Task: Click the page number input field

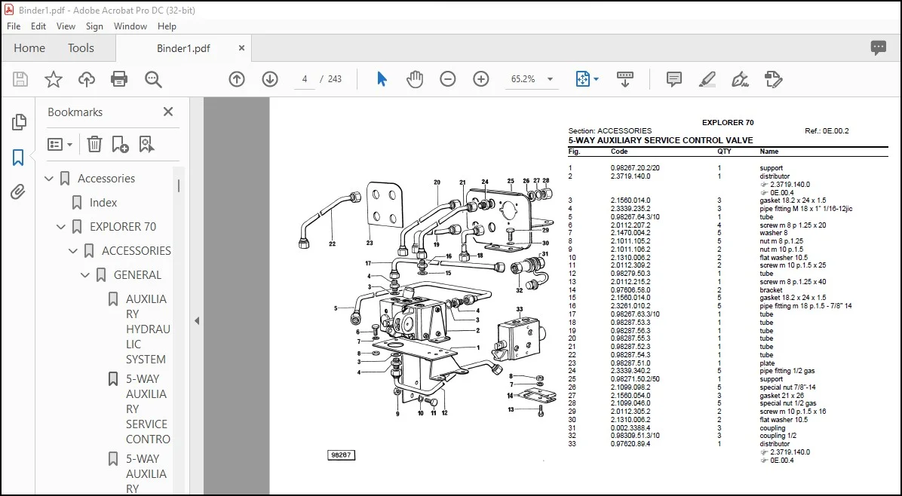Action: coord(304,79)
